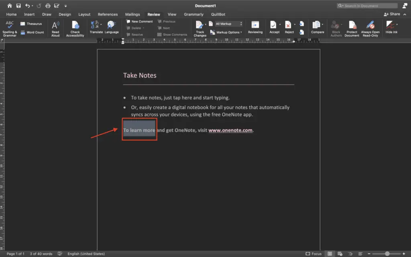Click the Share button
The width and height of the screenshot is (411, 257).
click(392, 14)
